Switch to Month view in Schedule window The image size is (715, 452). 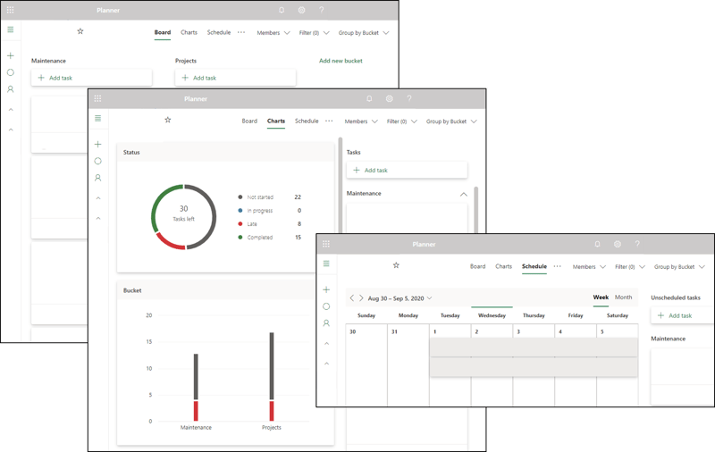coord(623,297)
